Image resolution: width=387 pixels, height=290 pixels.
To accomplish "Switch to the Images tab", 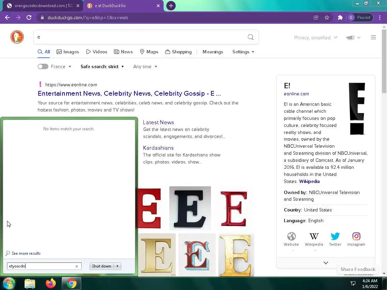I will (68, 52).
